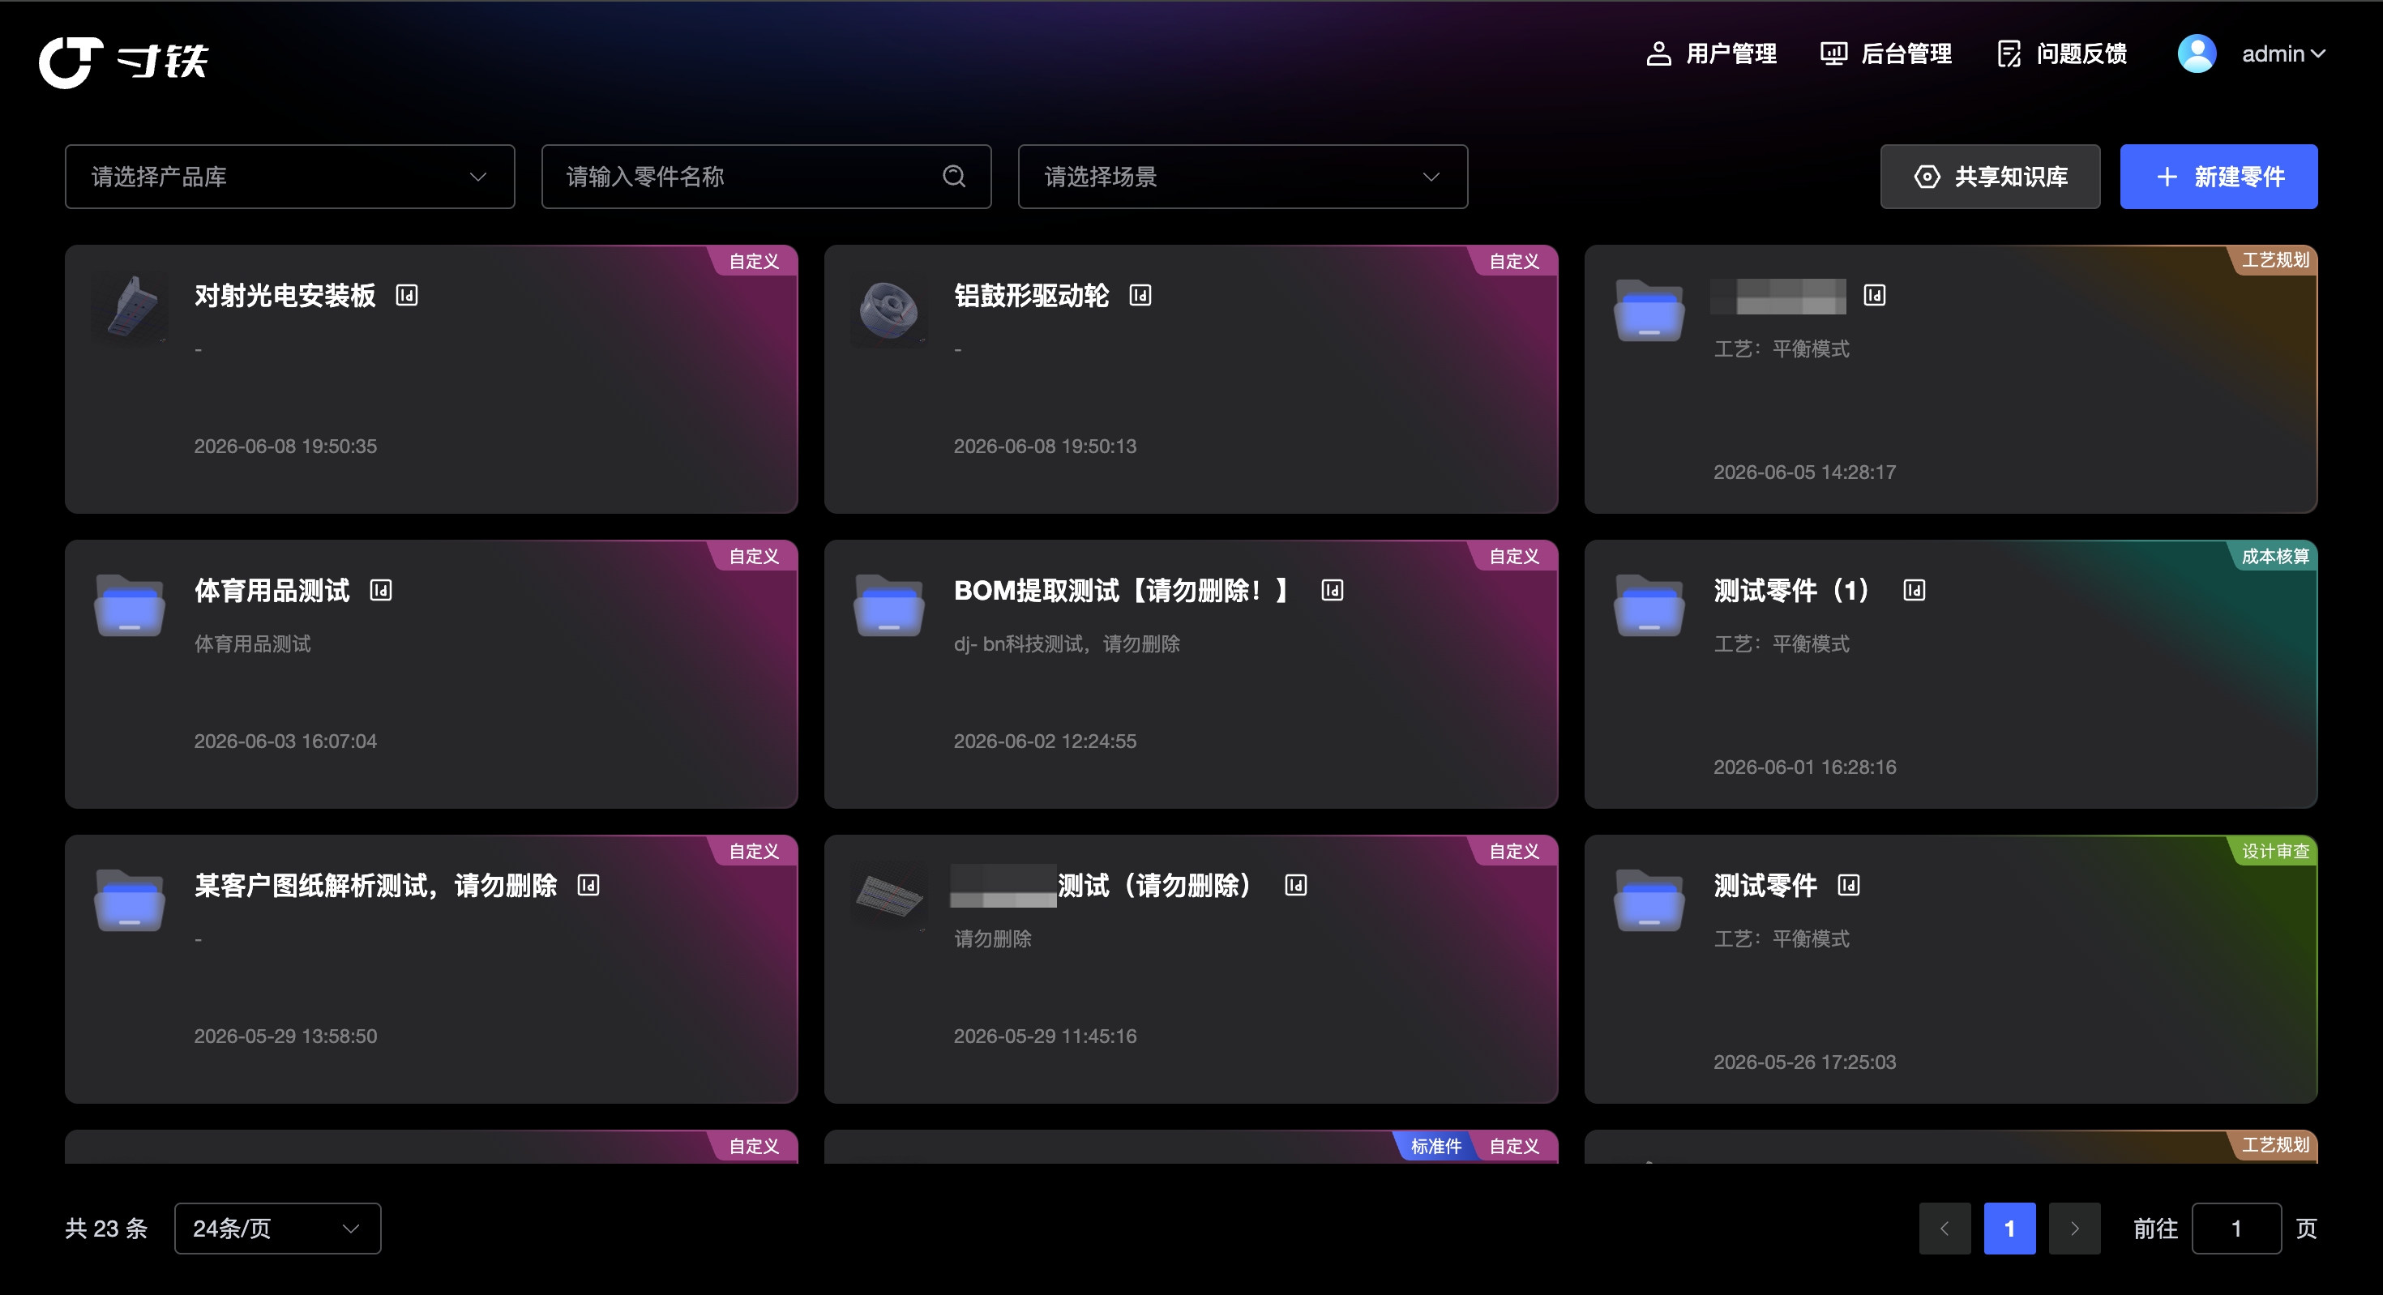Click timestamp 2026-06-02 12:24:55
Screen dimensions: 2383x1295
point(1046,741)
